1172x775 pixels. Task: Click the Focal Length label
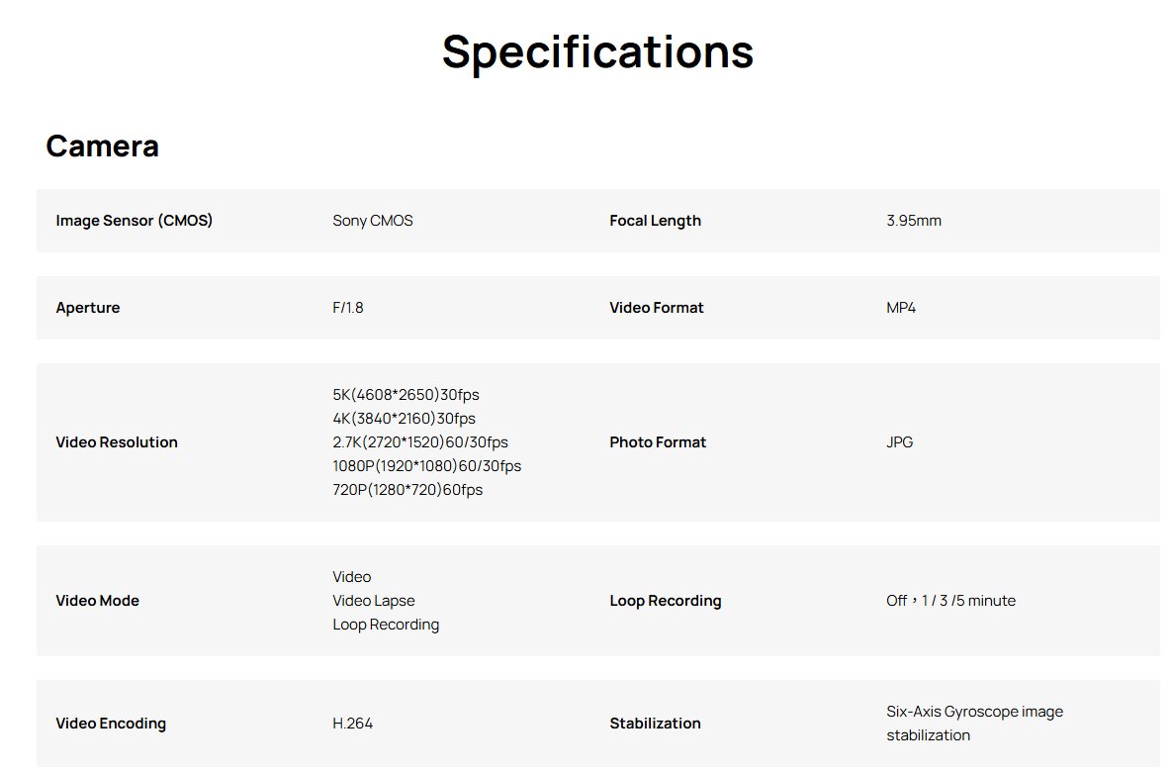(x=655, y=221)
